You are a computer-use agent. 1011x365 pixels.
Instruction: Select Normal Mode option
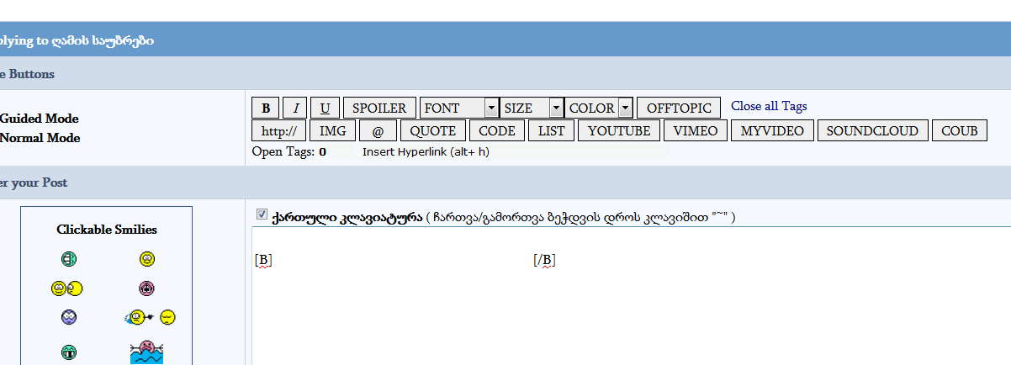point(40,138)
